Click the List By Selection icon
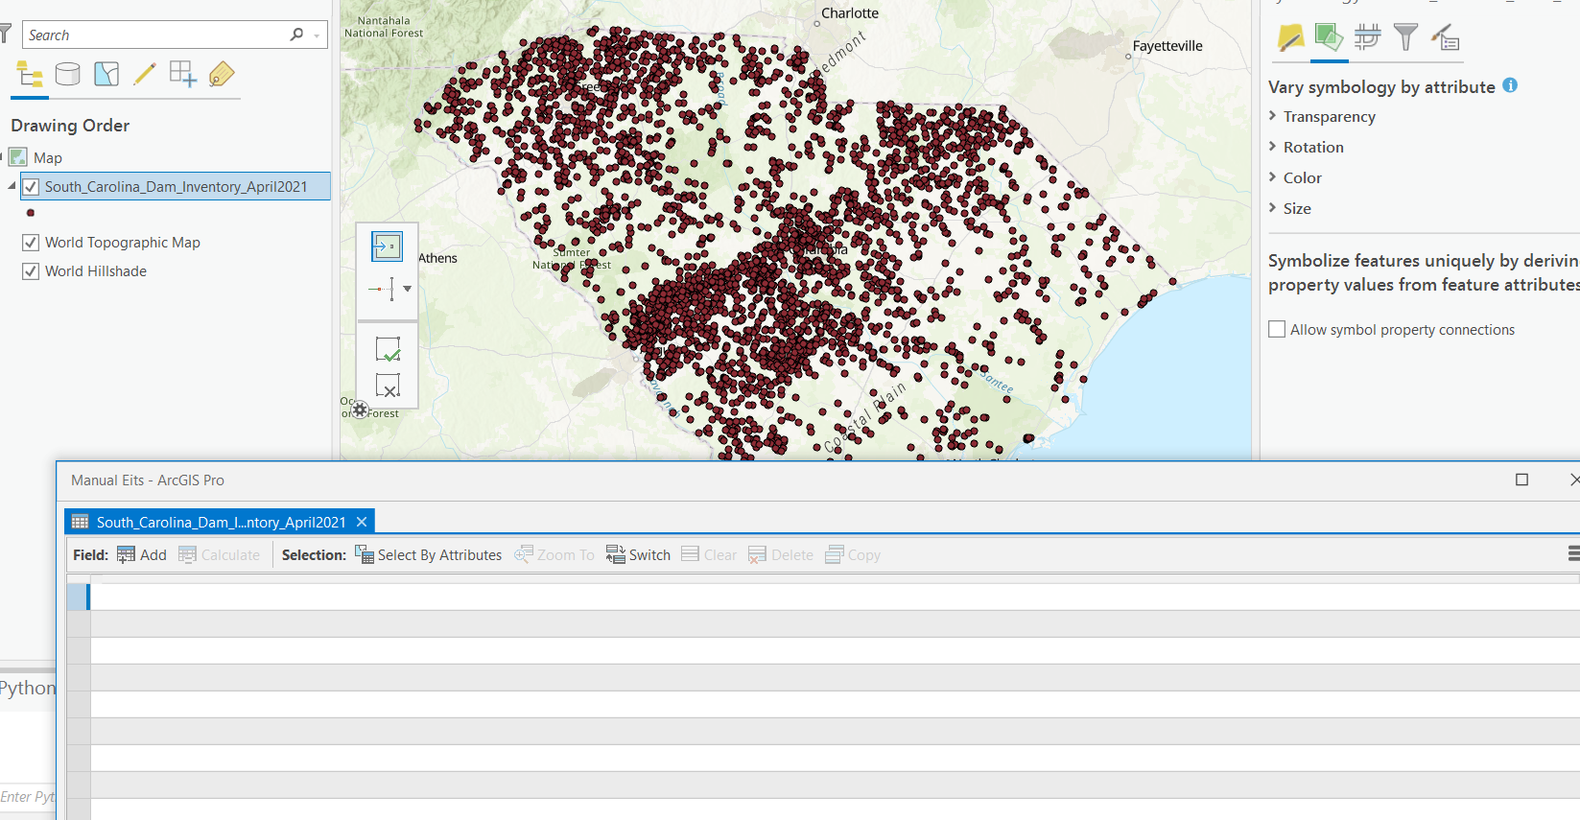1580x820 pixels. point(106,74)
